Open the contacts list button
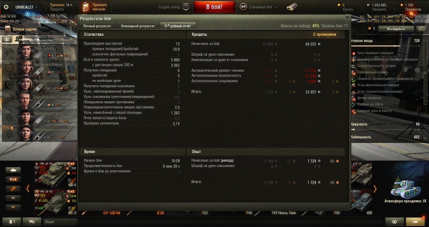Viewport: 429px width, 227px height. [12, 222]
